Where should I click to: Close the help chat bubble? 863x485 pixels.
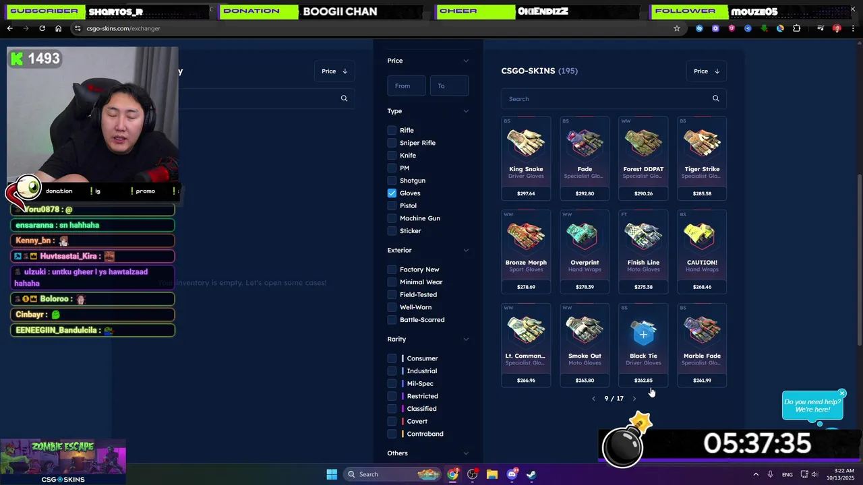pyautogui.click(x=842, y=393)
